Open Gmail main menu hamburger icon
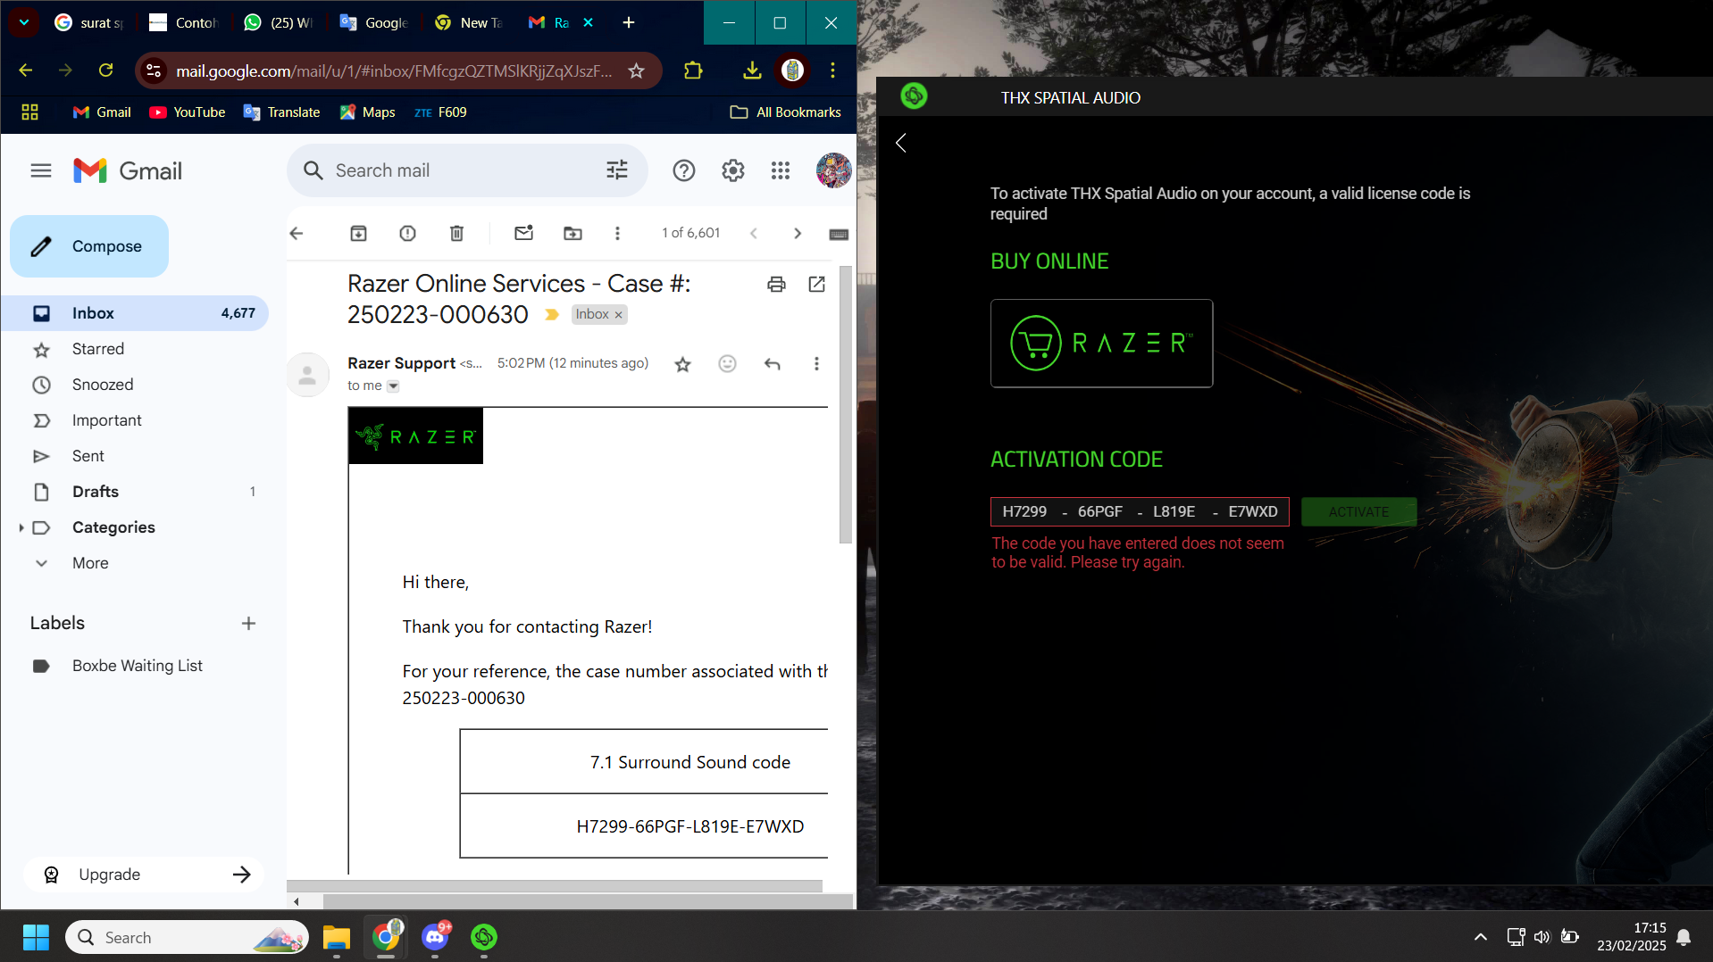Screen dimensions: 1713x962 41,170
